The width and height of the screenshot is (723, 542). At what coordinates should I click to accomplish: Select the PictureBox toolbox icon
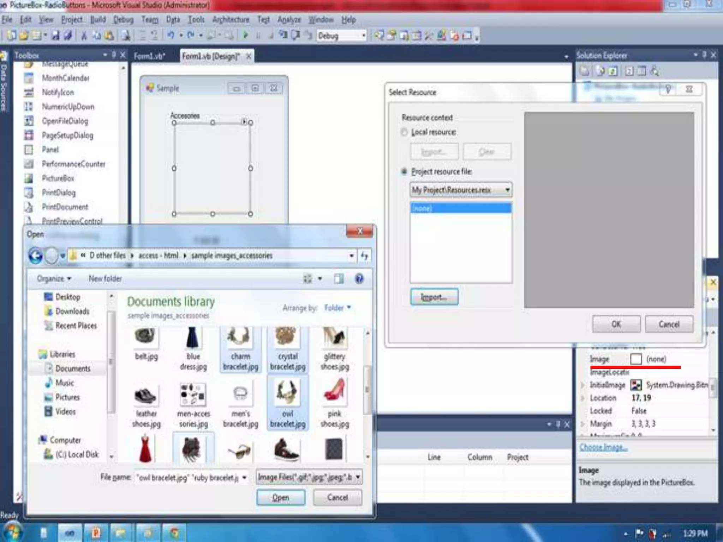pyautogui.click(x=29, y=178)
